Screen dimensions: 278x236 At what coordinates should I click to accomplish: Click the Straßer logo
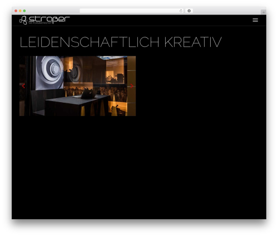click(44, 20)
